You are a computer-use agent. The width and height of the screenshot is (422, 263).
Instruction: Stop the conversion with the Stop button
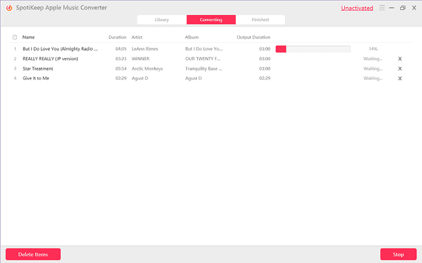point(398,254)
